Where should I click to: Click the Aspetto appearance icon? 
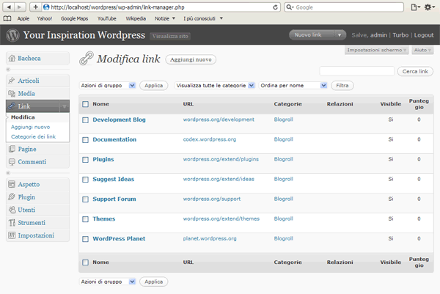point(12,184)
